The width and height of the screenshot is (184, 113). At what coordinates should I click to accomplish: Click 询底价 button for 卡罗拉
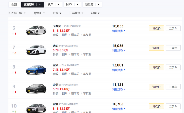pos(156,28)
